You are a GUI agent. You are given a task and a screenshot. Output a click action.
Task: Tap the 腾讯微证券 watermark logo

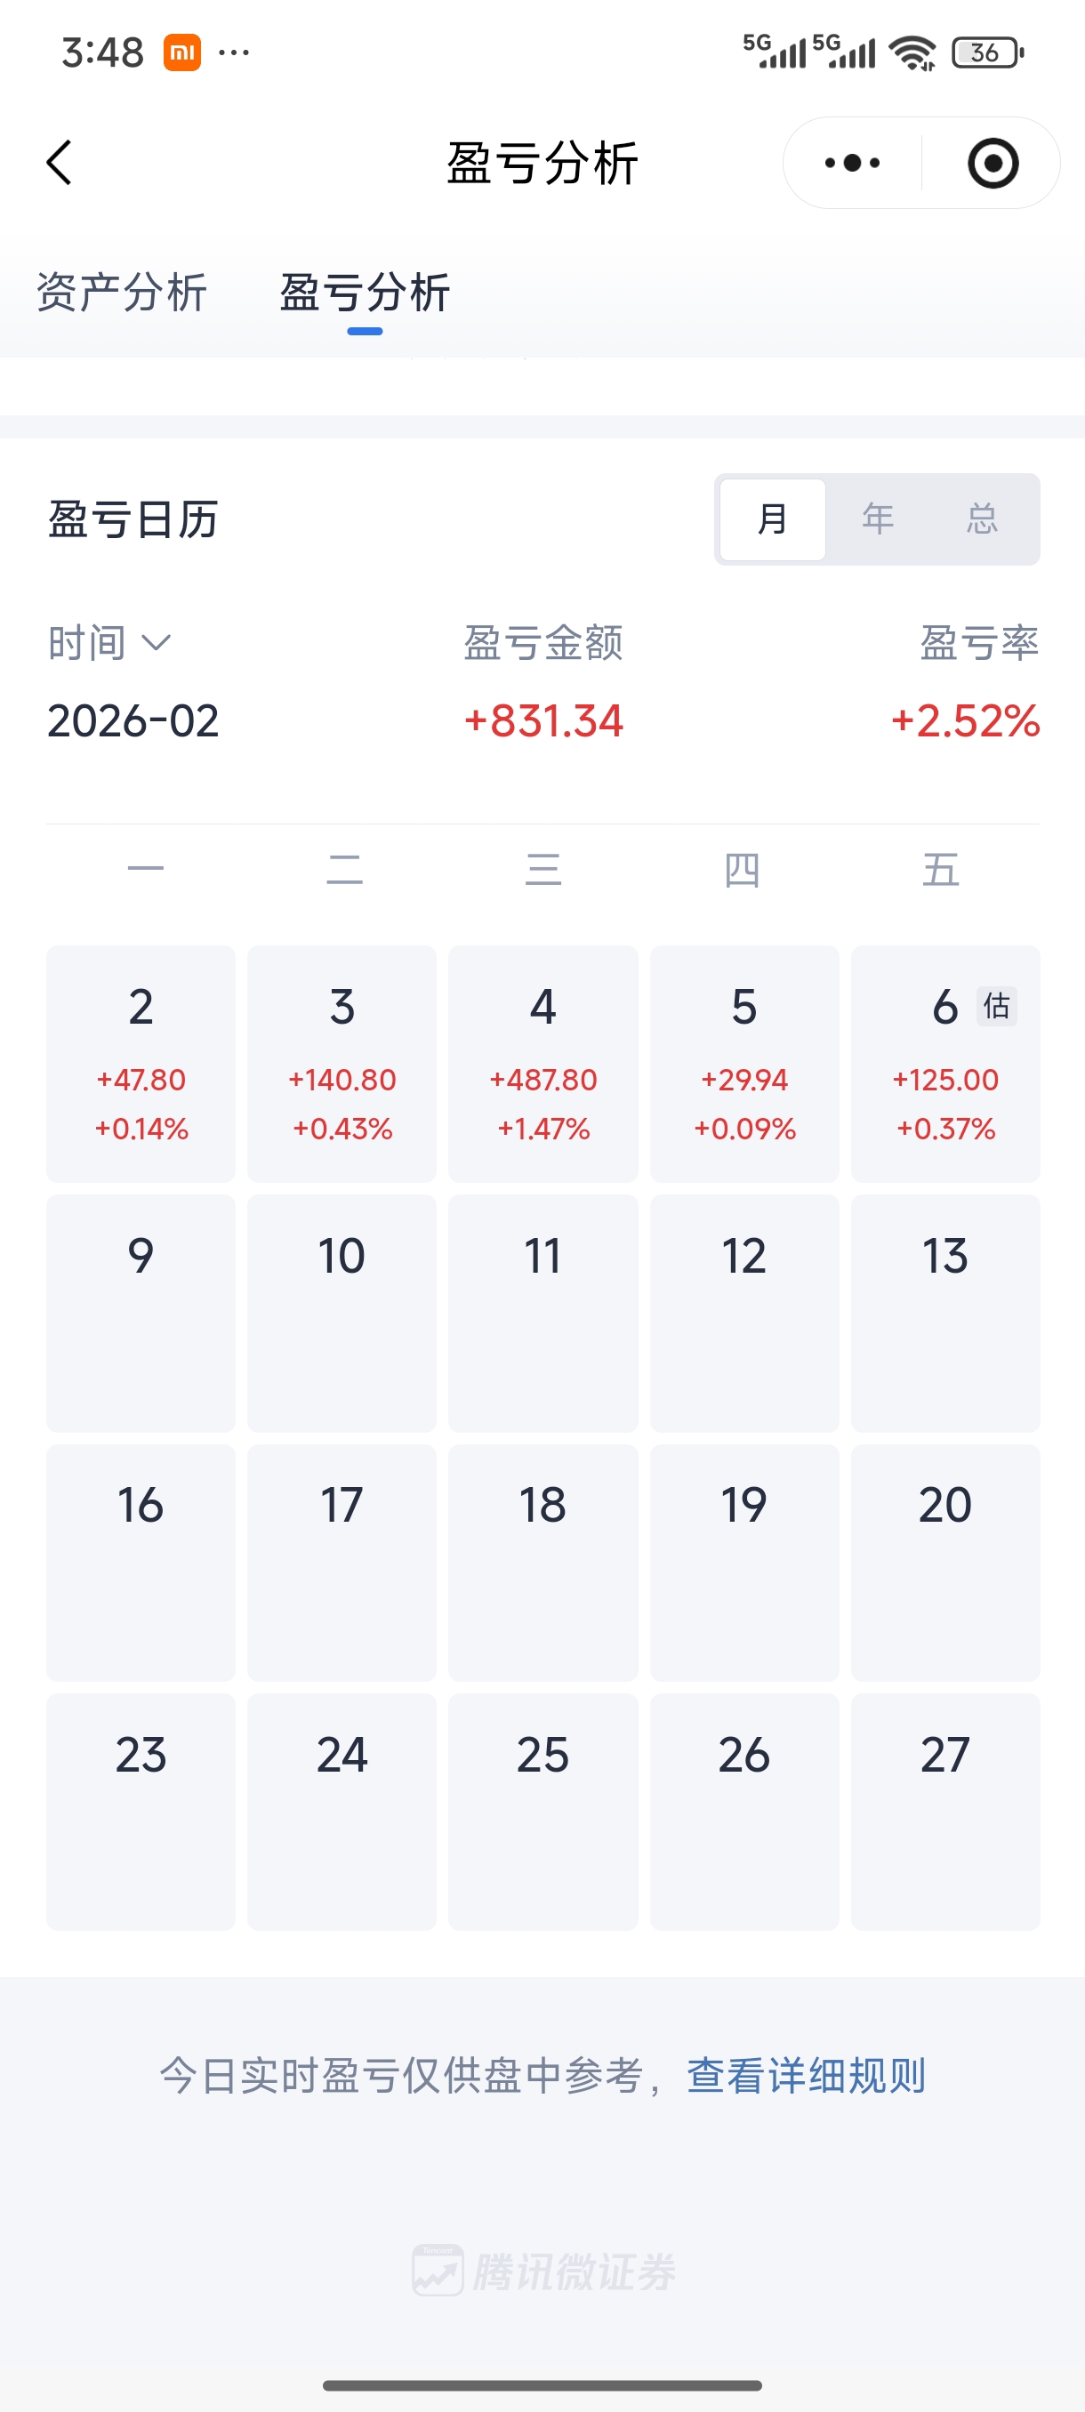pos(543,2271)
